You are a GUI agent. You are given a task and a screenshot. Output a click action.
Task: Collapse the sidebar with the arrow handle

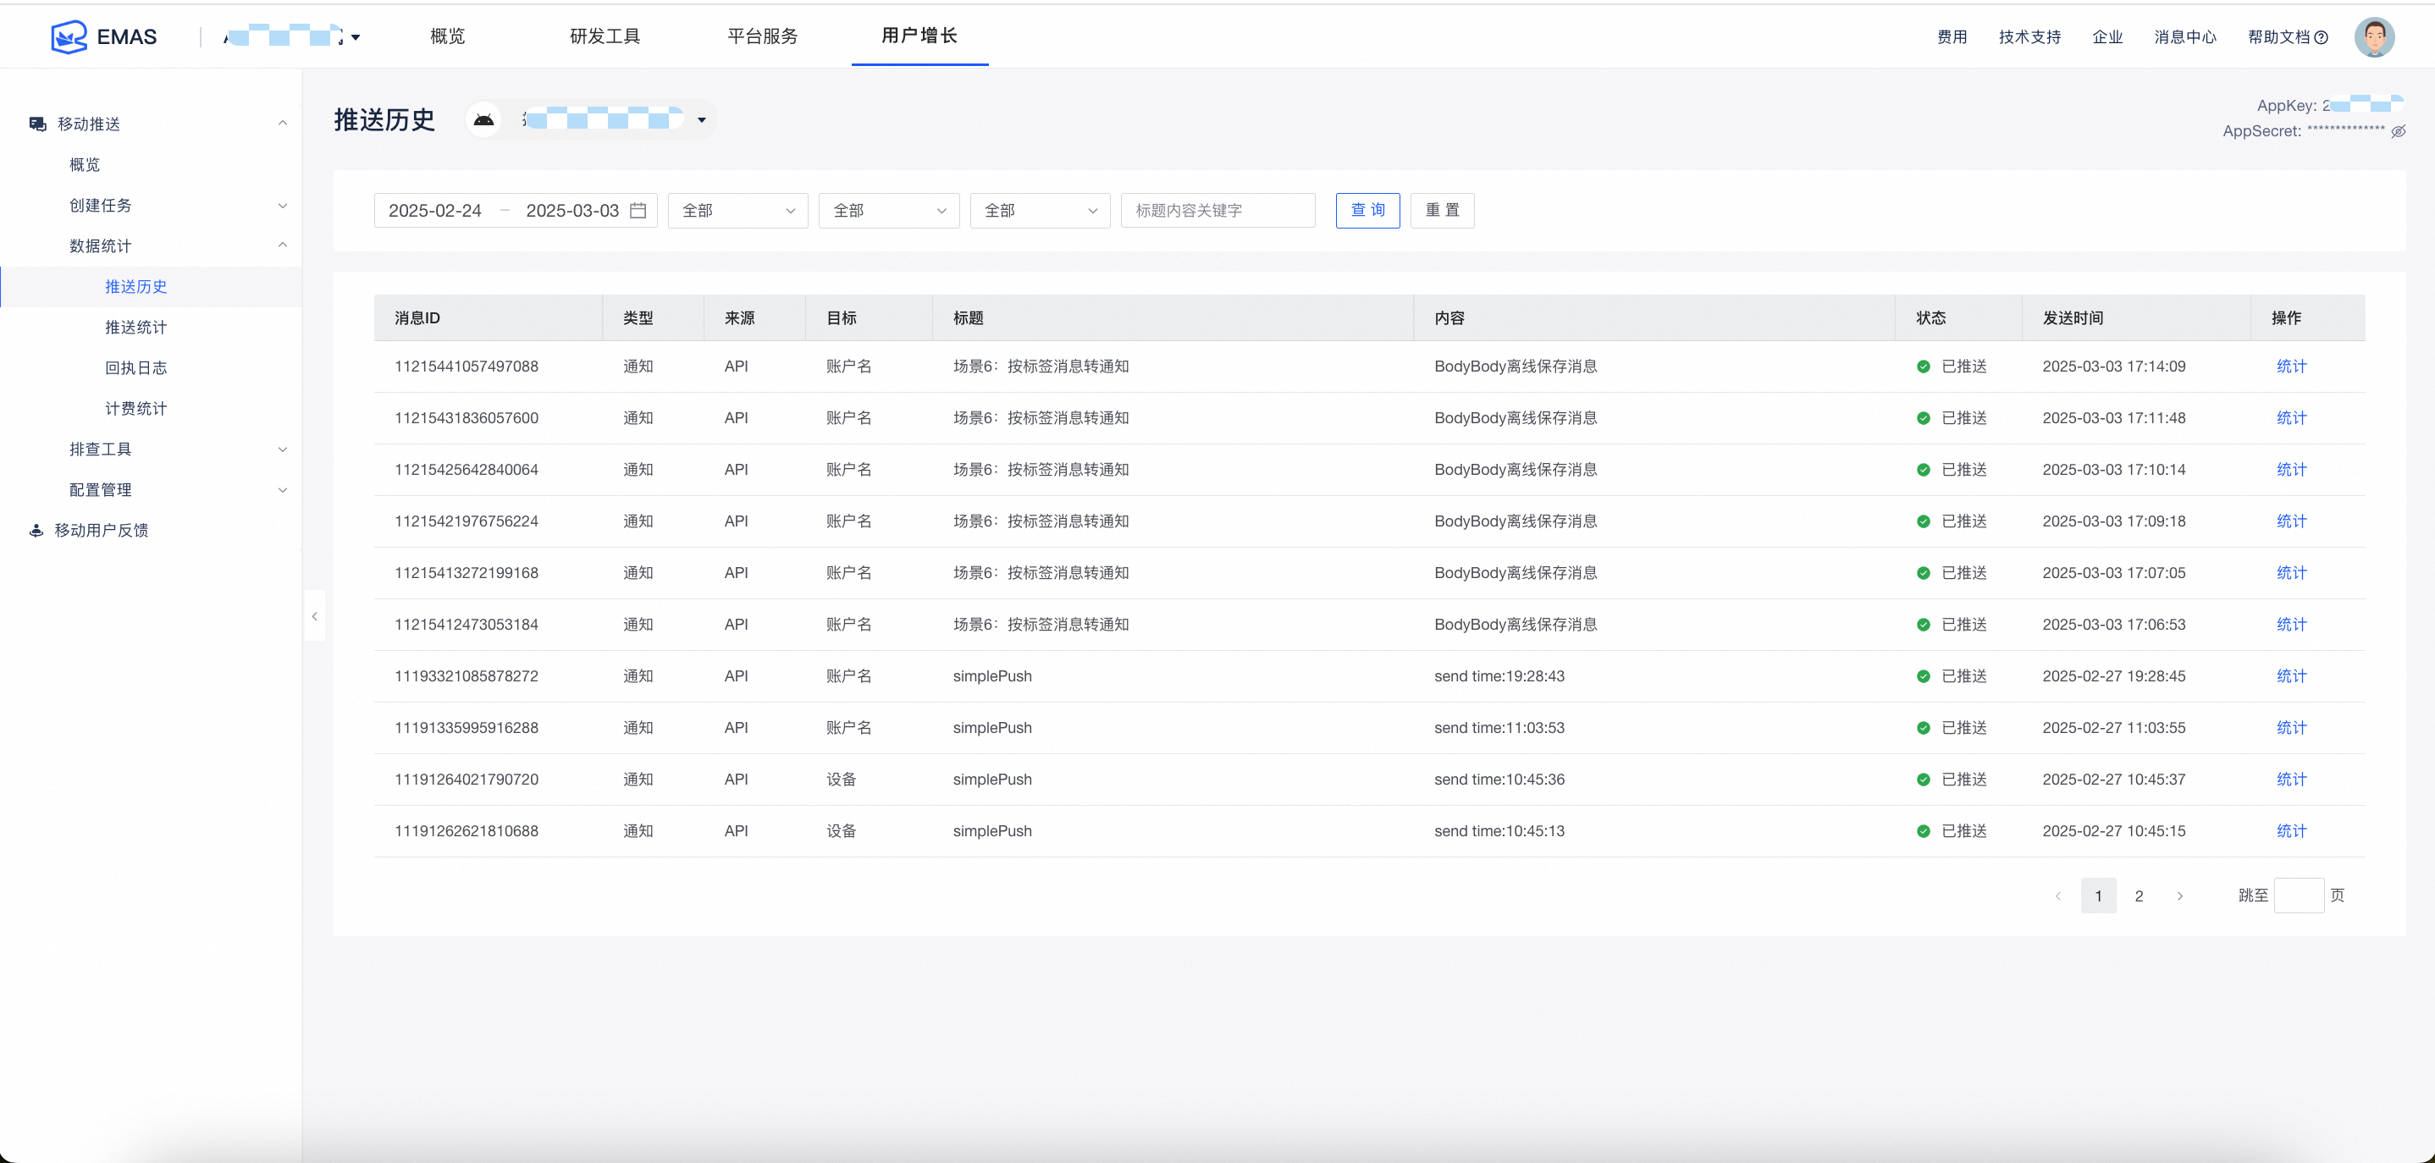coord(315,616)
